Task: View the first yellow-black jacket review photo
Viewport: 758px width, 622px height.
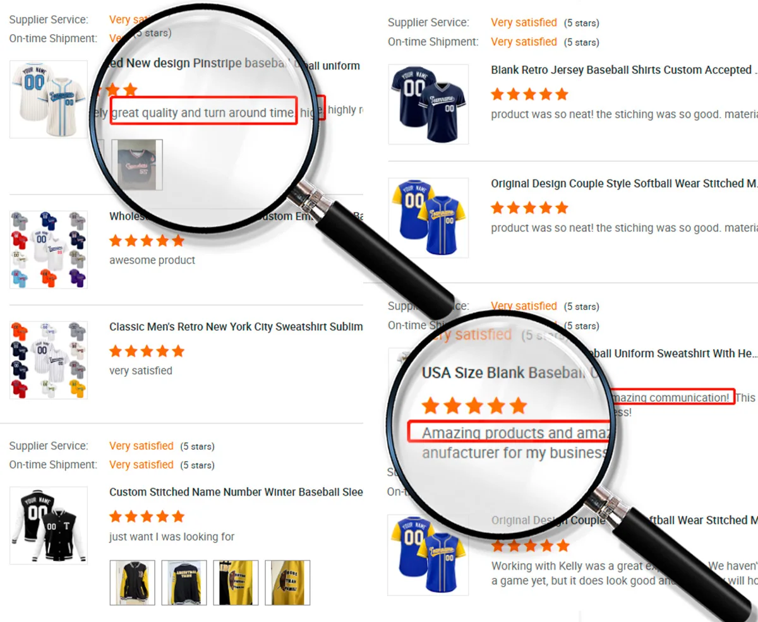Action: point(133,582)
